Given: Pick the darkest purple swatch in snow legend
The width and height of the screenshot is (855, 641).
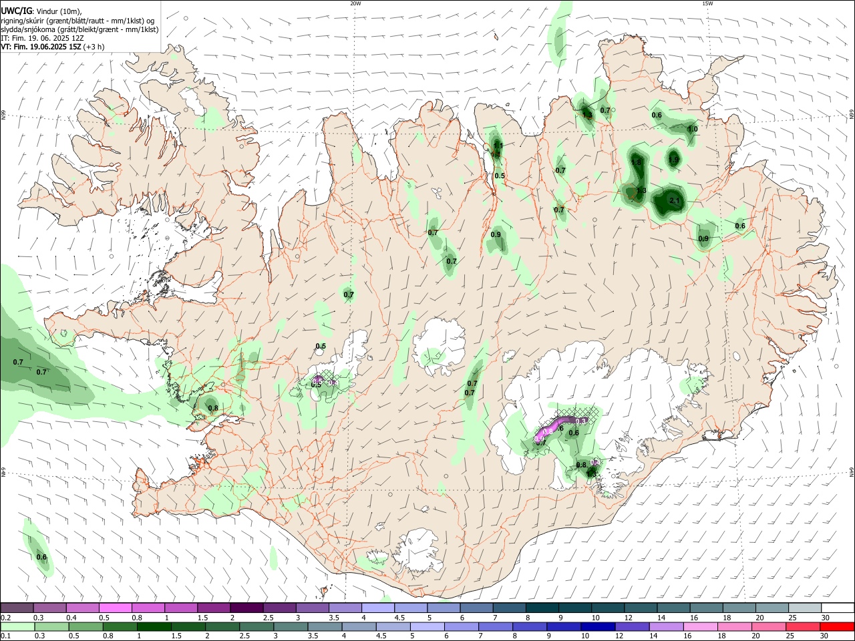Looking at the screenshot, I should coord(246,608).
